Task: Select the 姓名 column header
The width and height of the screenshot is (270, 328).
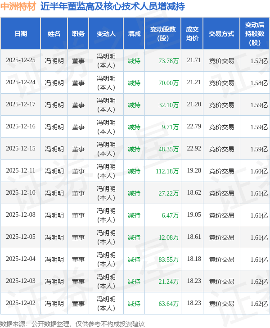Action: point(54,34)
